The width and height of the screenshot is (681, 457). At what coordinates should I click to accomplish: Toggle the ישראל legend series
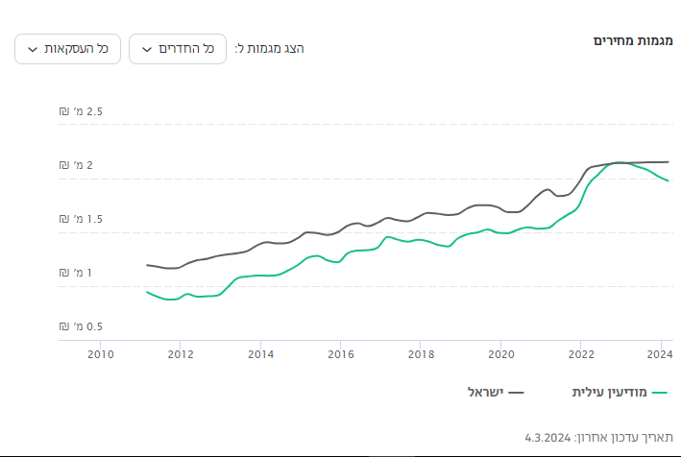486,393
